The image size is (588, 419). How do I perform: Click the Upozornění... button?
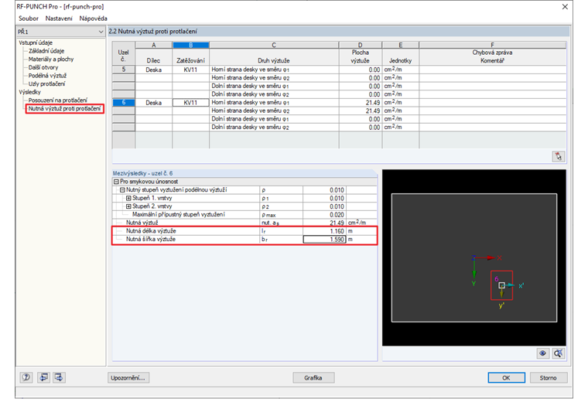click(128, 378)
